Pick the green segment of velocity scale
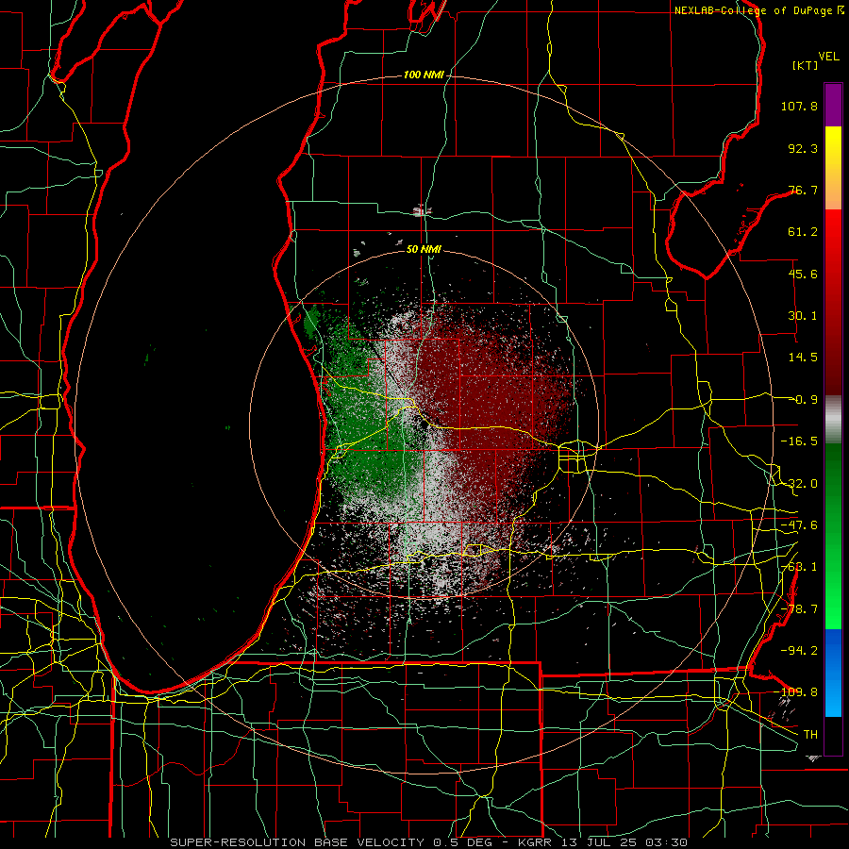 coord(833,537)
